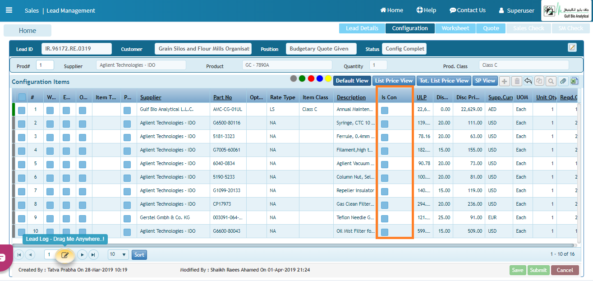
Task: Click the Home house icon link
Action: pyautogui.click(x=391, y=10)
